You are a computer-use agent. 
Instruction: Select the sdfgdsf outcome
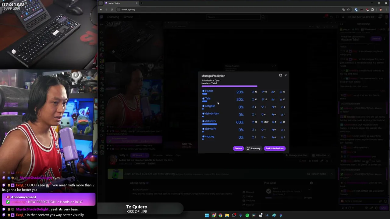(210, 106)
